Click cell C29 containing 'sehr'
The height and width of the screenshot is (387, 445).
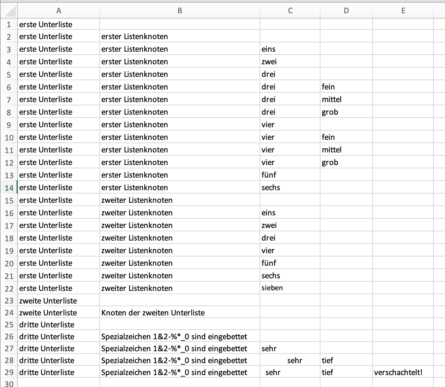click(x=290, y=372)
